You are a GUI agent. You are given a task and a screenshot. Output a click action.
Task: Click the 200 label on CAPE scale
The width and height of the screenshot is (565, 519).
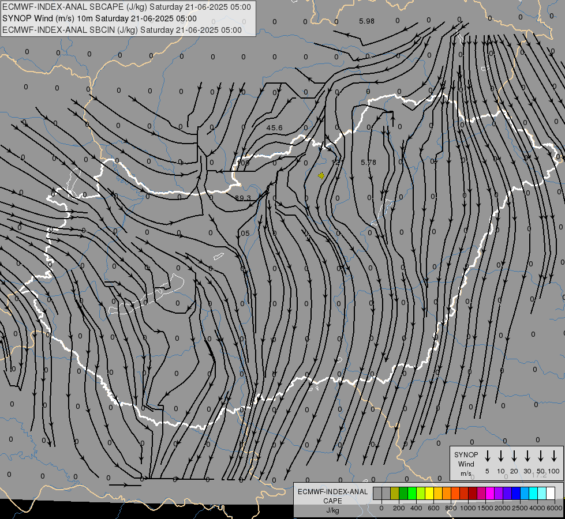399,508
